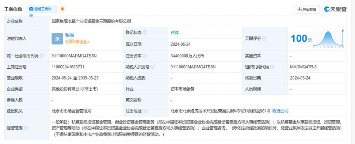Click the 天眼查 logo
355x144 pixels.
tap(335, 9)
